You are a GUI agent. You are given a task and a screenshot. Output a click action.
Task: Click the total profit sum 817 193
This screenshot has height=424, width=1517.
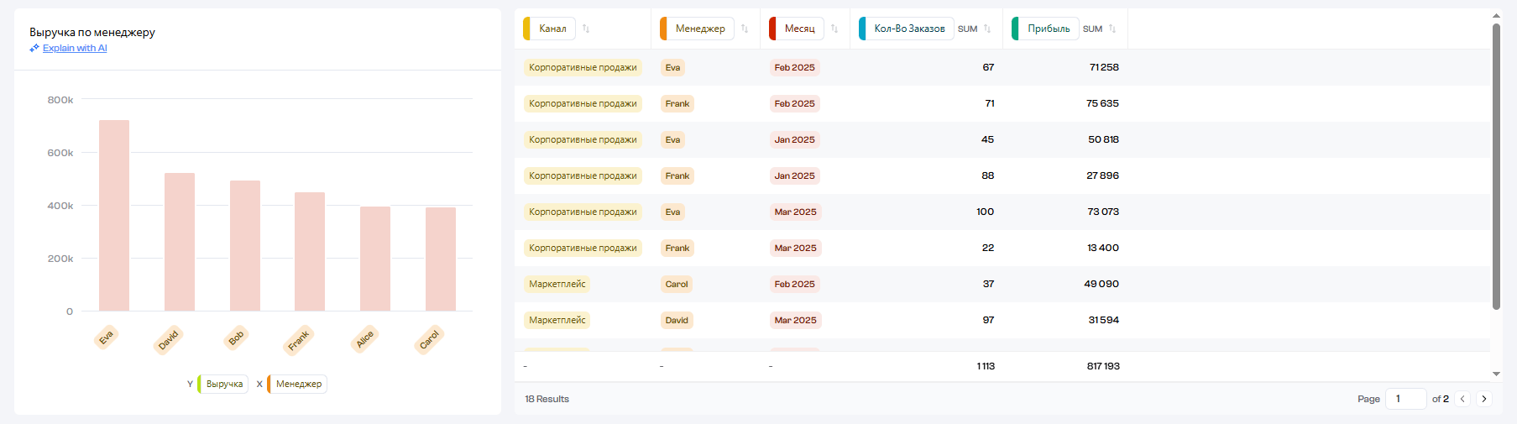(1103, 366)
